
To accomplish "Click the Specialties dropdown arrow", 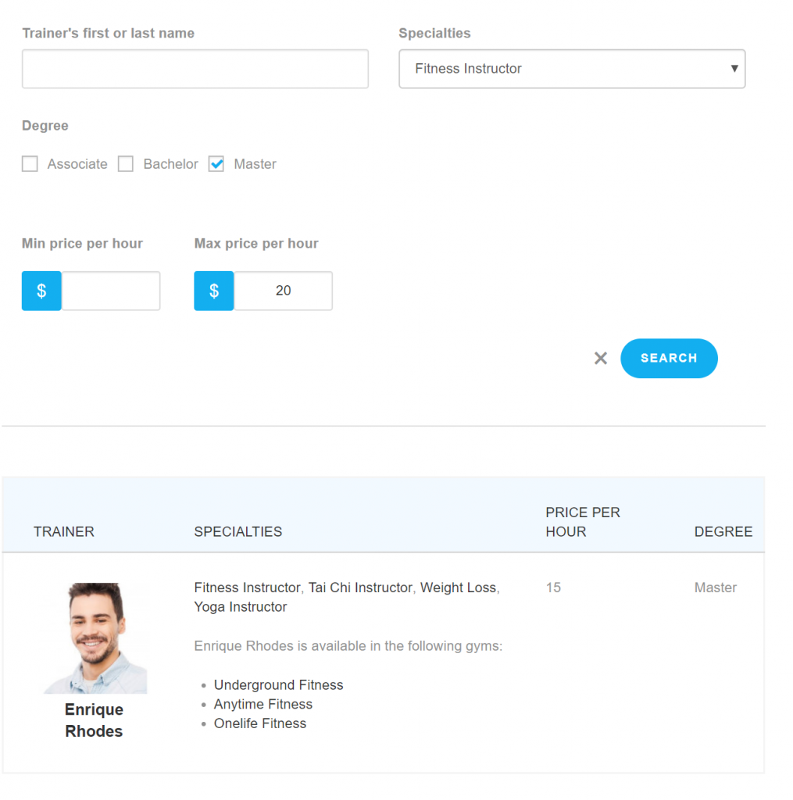I will click(x=734, y=69).
